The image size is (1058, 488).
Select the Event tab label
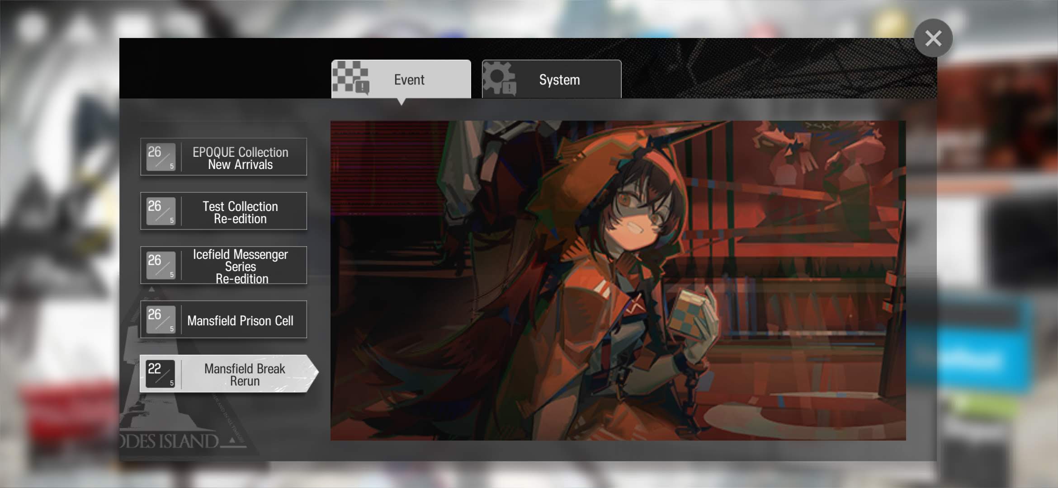coord(409,80)
